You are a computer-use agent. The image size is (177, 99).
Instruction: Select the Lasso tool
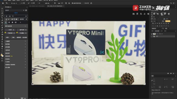coord(2,13)
